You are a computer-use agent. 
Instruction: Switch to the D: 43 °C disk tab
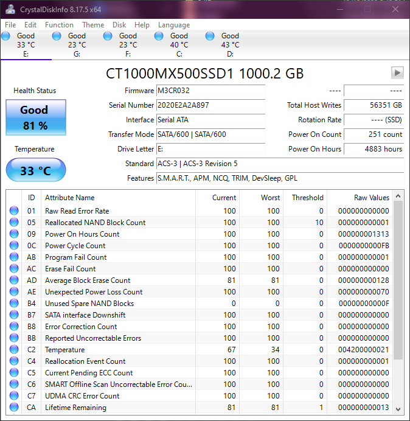[230, 44]
